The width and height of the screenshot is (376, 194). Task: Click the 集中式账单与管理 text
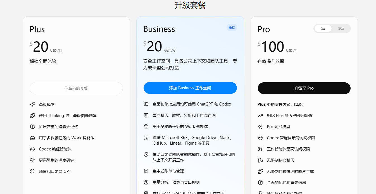tap(168, 171)
